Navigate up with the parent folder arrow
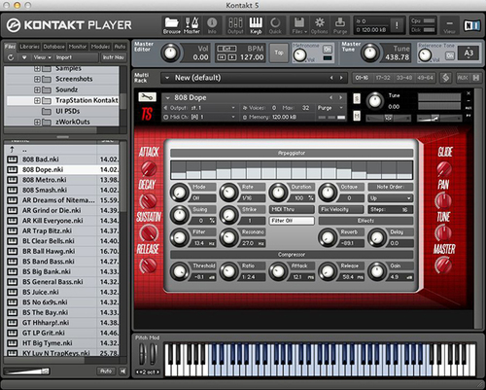The width and height of the screenshot is (486, 390). point(13,150)
